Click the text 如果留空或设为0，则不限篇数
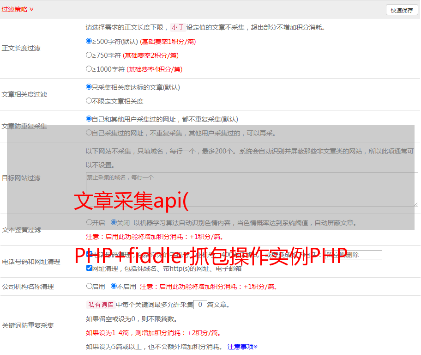Viewport: 421px width, 355px height. (x=132, y=319)
